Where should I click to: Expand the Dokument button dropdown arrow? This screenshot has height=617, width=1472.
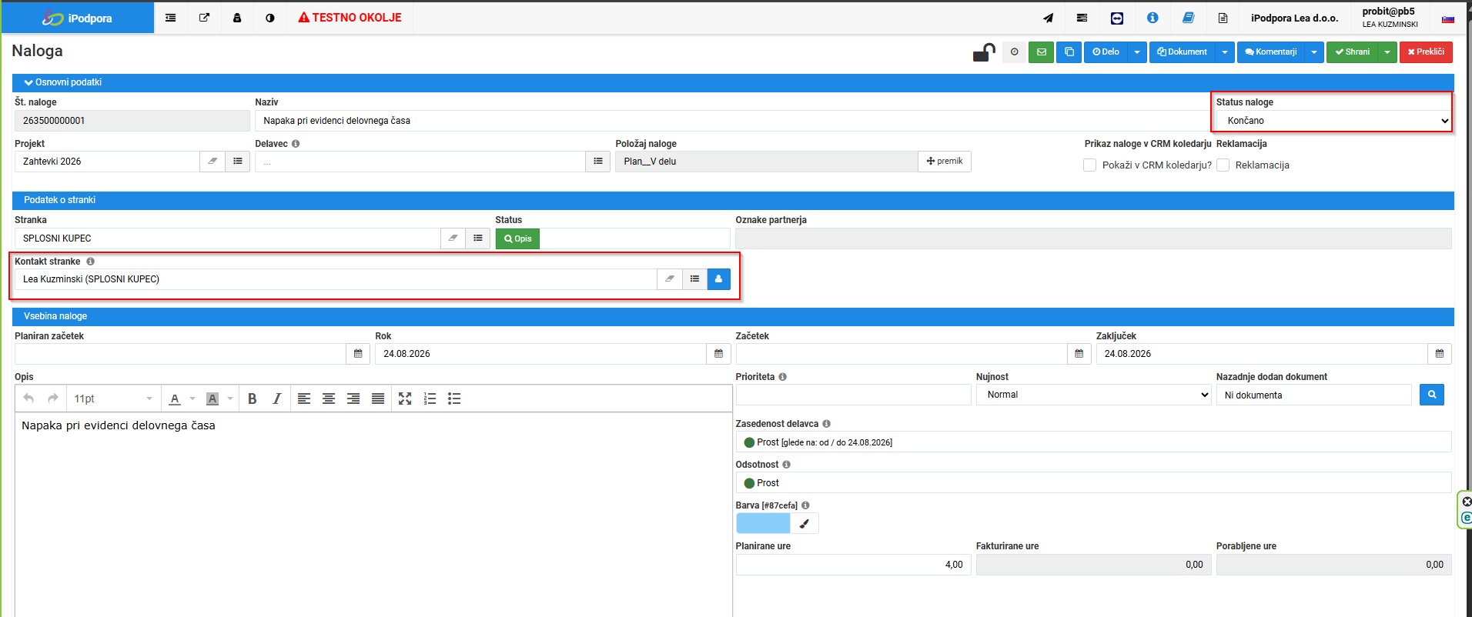(x=1225, y=52)
